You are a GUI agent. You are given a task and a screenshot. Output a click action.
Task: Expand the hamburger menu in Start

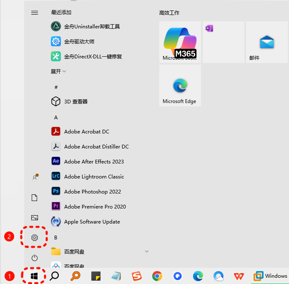coord(35,13)
